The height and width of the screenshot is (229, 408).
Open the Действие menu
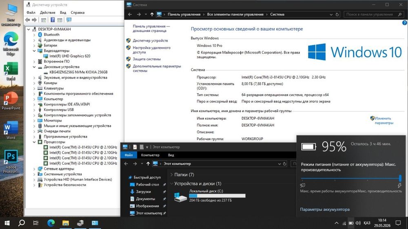pyautogui.click(x=47, y=13)
